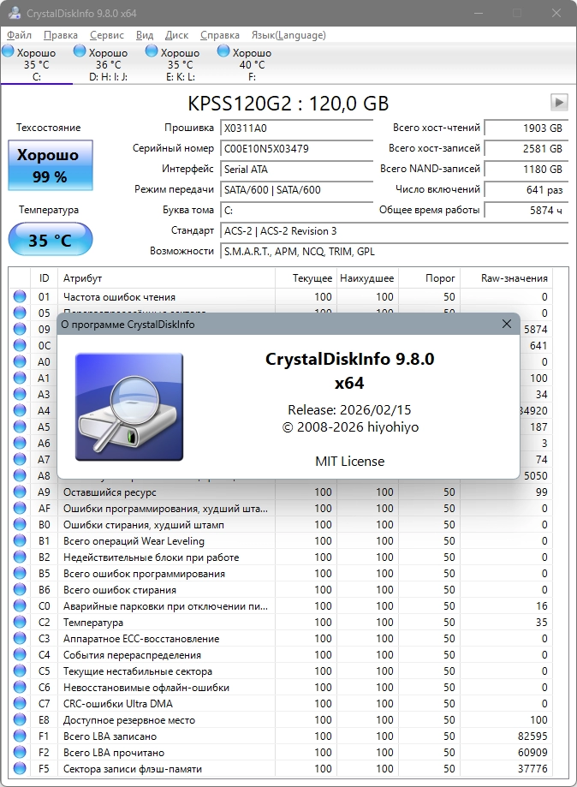Click the Release: 2026/02/15 text

[x=350, y=410]
